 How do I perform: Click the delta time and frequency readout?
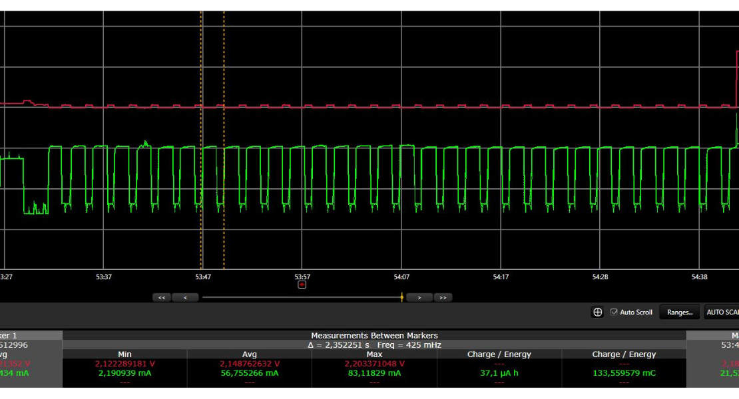[374, 344]
